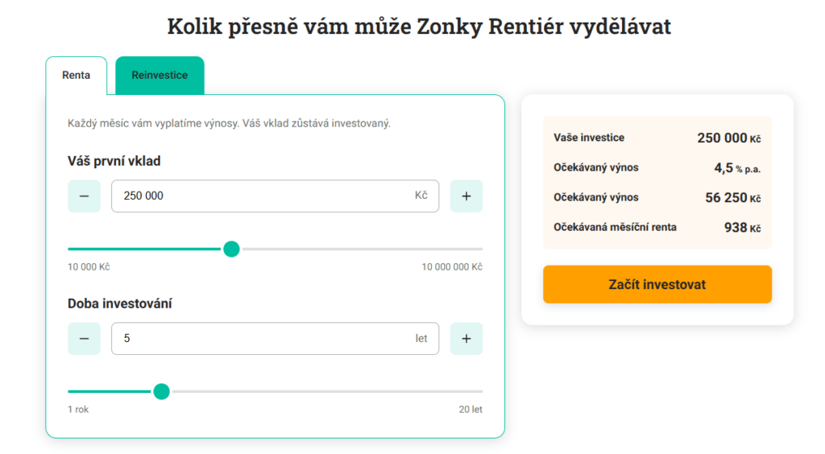Increase the first deposit with plus button
The width and height of the screenshot is (825, 454).
pos(466,196)
